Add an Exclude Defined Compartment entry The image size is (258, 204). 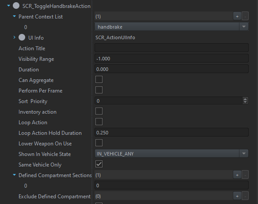(237, 196)
